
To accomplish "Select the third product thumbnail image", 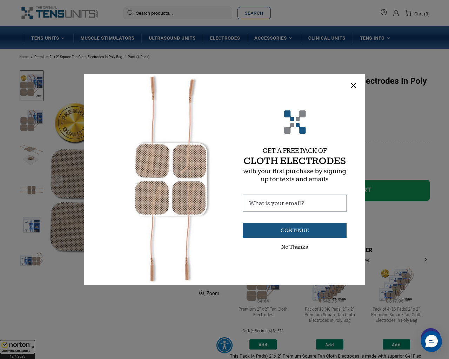I will pyautogui.click(x=32, y=155).
